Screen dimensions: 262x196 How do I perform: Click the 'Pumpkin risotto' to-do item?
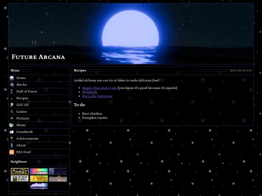point(95,118)
